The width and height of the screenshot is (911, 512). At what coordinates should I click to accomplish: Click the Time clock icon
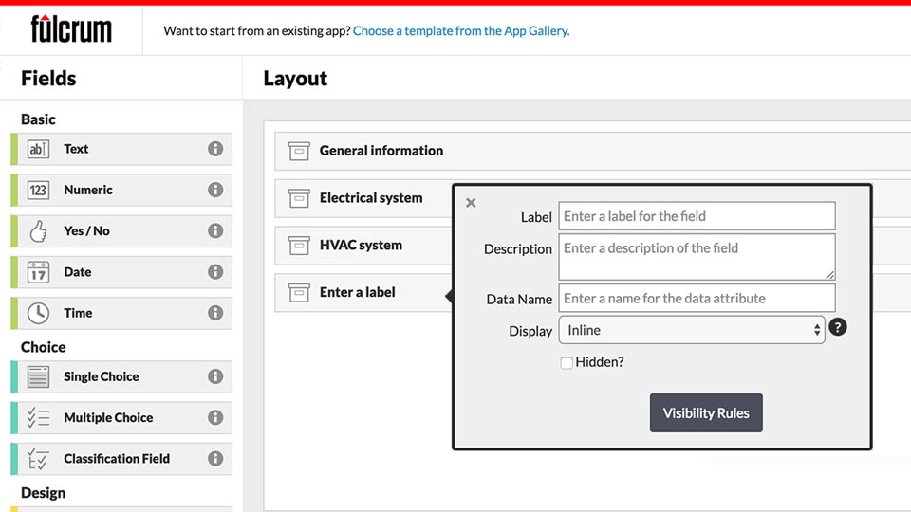(38, 313)
